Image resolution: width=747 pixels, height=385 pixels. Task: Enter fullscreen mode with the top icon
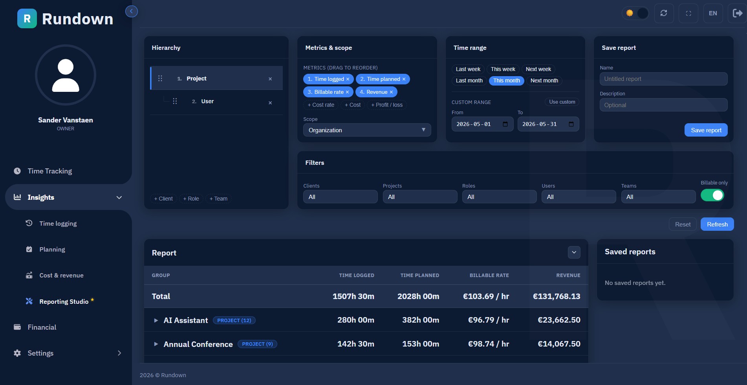pos(688,13)
